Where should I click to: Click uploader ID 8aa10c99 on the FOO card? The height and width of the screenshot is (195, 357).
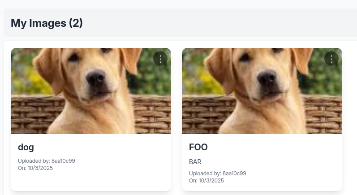[230, 174]
